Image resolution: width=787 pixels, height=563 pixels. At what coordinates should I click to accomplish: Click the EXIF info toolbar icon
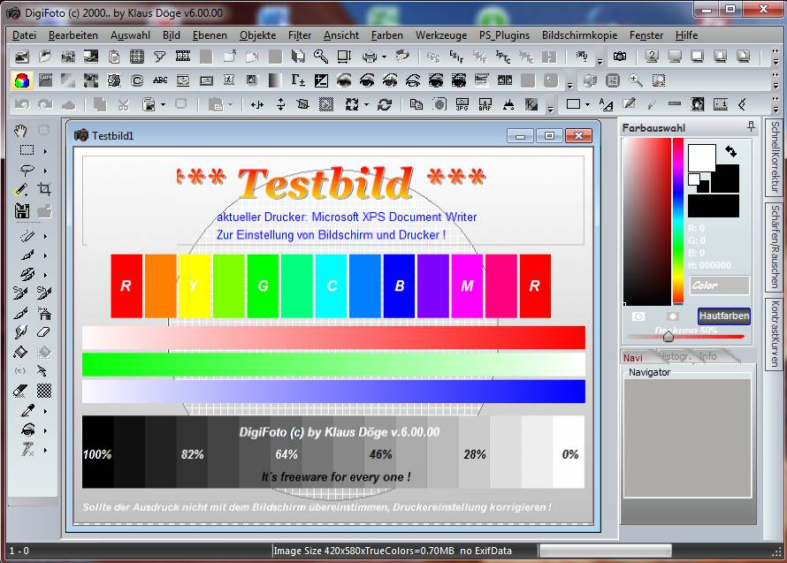coord(457,57)
